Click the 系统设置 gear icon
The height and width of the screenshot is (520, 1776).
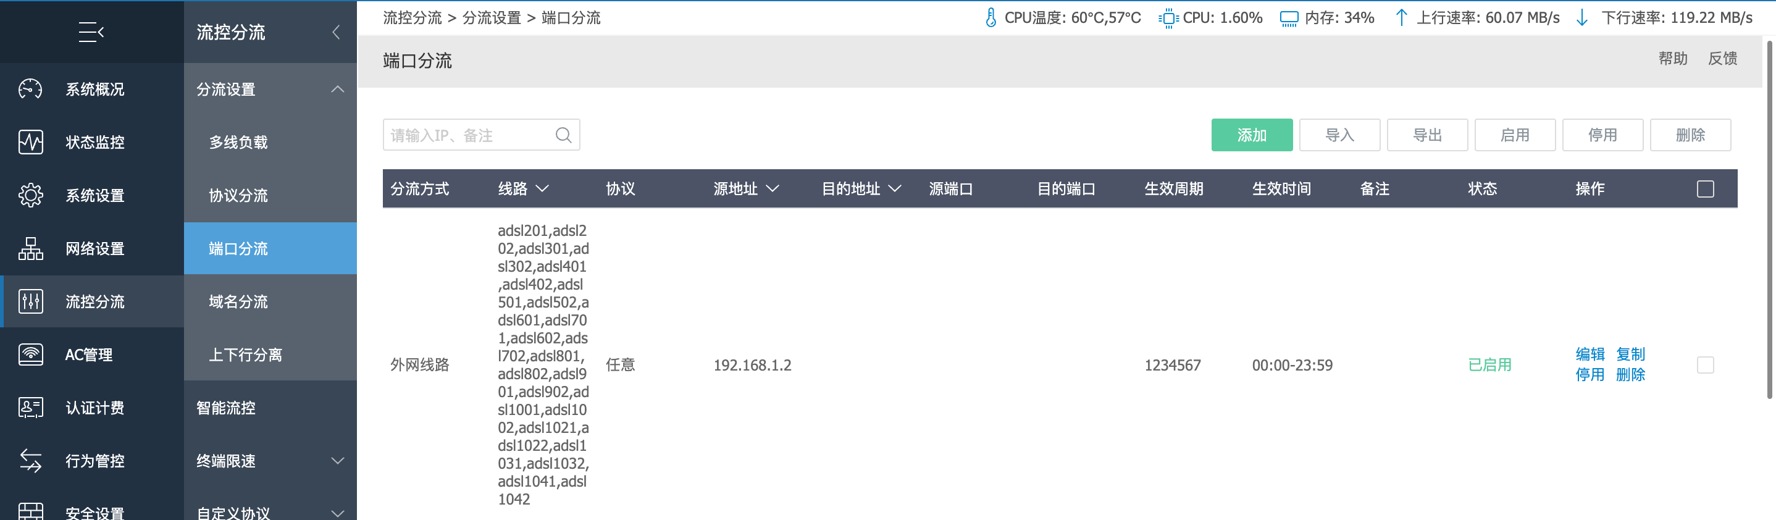30,195
